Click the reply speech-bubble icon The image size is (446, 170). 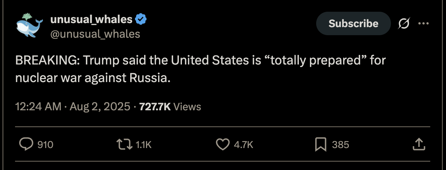(26, 145)
